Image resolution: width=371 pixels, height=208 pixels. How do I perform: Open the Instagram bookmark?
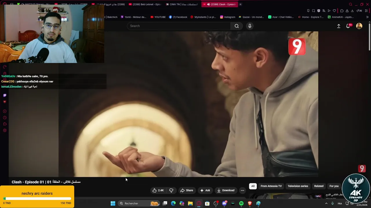(x=228, y=17)
